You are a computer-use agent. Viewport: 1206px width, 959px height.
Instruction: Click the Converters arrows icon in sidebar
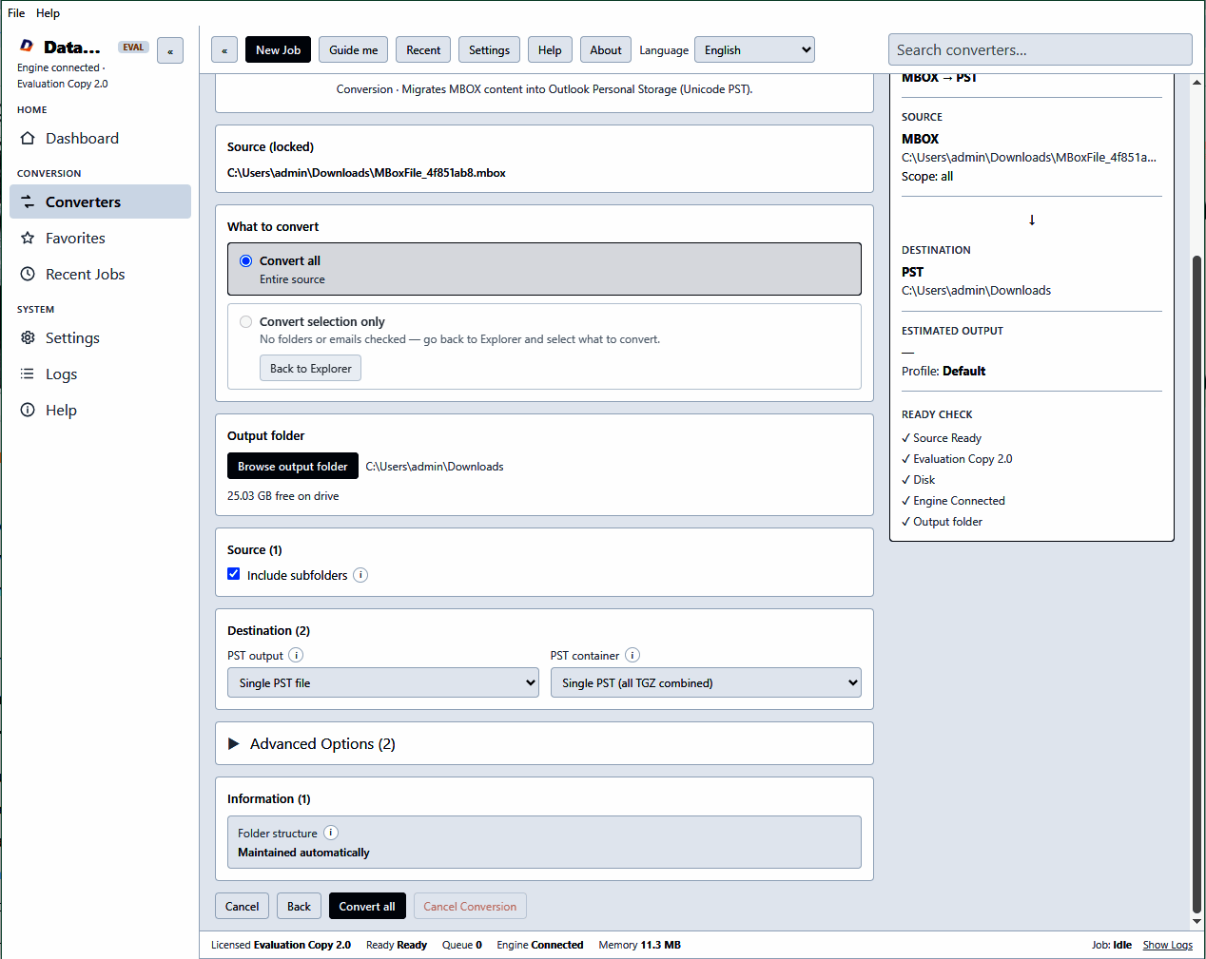click(x=28, y=201)
